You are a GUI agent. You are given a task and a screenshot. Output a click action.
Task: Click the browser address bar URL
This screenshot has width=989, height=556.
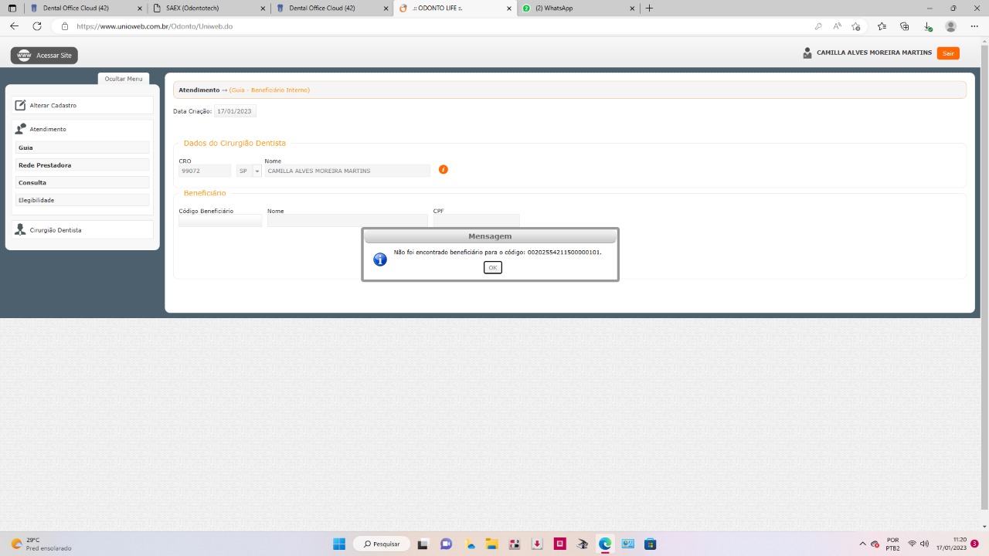point(155,26)
